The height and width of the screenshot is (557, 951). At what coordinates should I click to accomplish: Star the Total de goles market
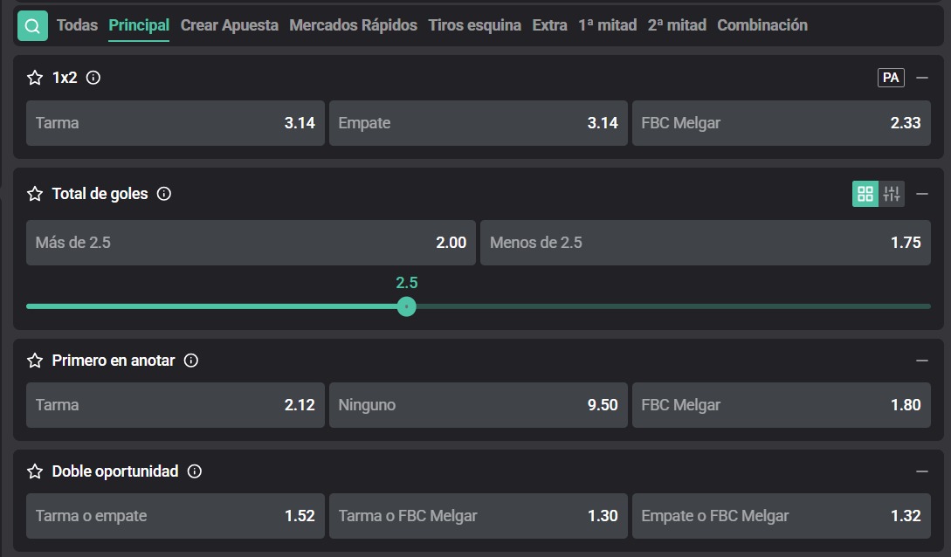pyautogui.click(x=35, y=194)
